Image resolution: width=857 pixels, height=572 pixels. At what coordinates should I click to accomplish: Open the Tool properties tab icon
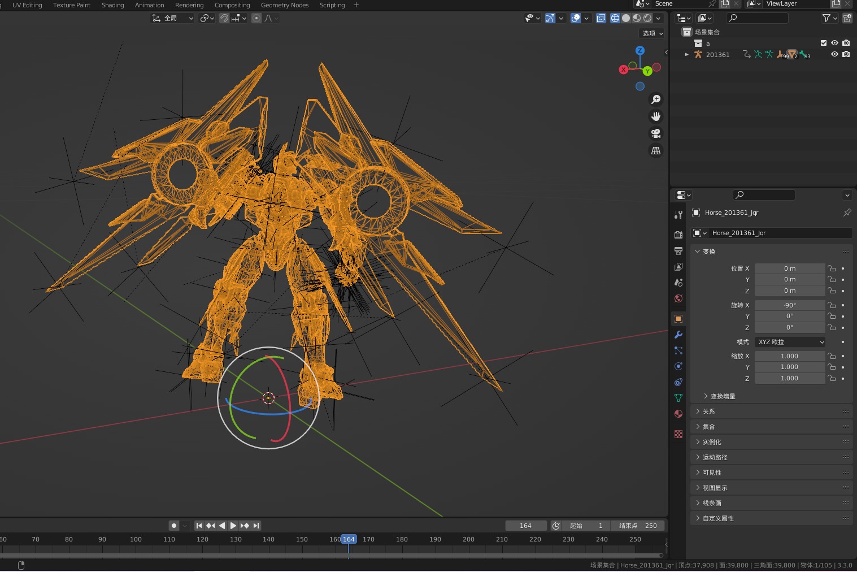pos(678,215)
